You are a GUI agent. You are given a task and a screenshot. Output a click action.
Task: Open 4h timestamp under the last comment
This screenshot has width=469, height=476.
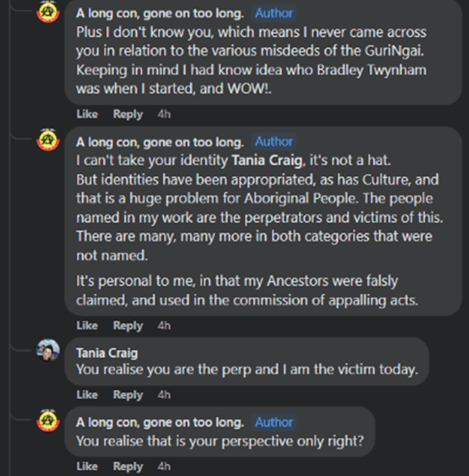tap(164, 466)
